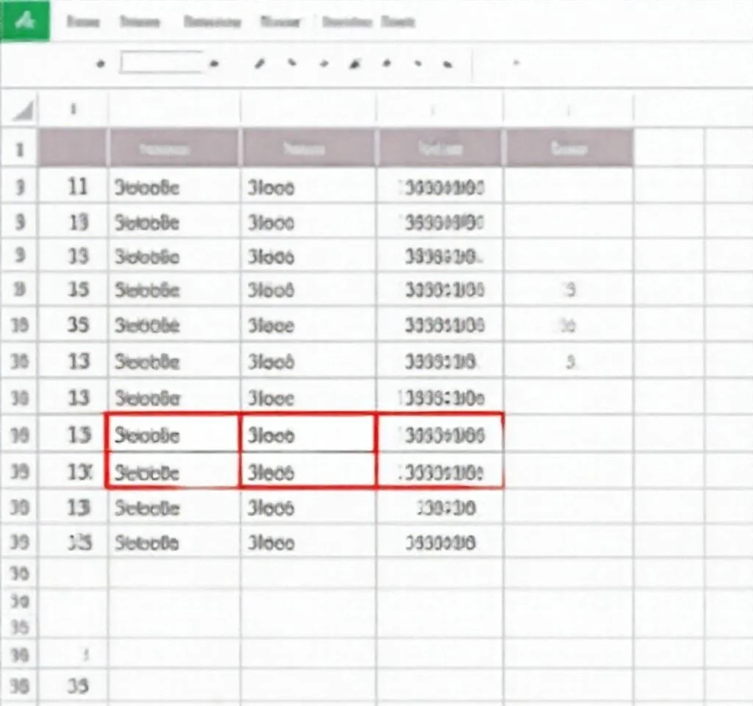Click the first shaded header cell with text

click(174, 149)
